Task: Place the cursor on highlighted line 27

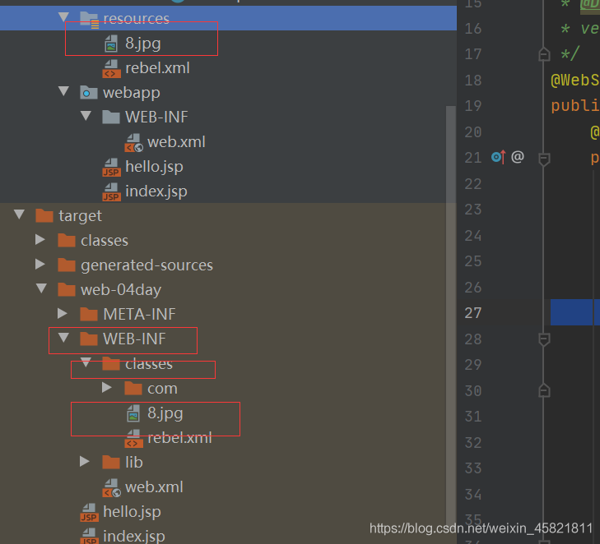Action: point(574,312)
